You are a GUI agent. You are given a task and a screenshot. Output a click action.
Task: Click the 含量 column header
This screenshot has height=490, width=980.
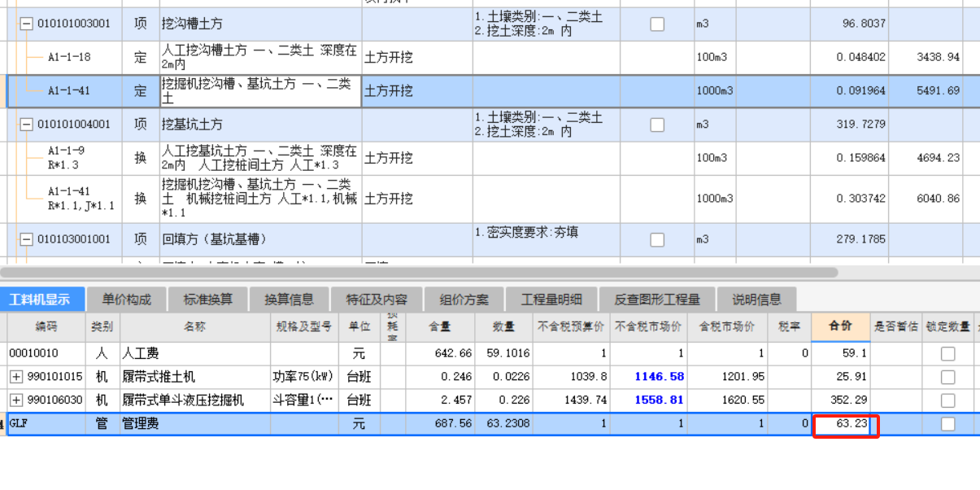coord(440,326)
